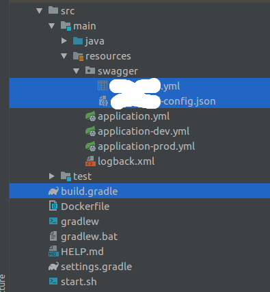Screen dimensions: 270x292
Task: Click the java source folder icon
Action: click(78, 41)
